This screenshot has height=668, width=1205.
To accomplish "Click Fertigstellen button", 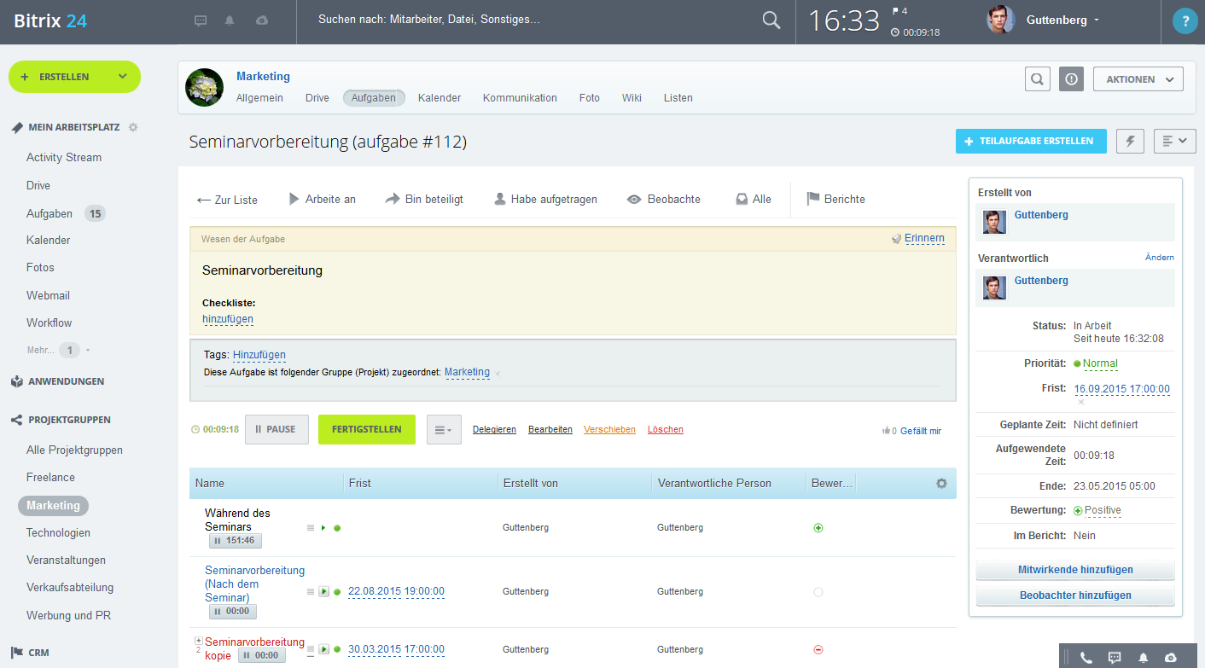I will coord(366,430).
